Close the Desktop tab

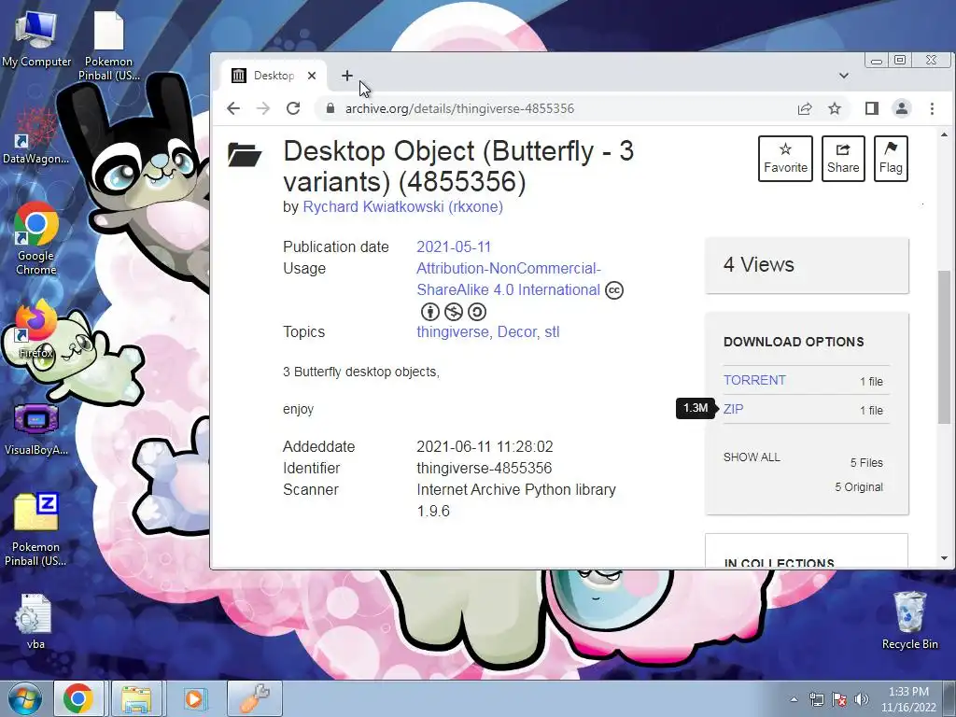tap(312, 76)
